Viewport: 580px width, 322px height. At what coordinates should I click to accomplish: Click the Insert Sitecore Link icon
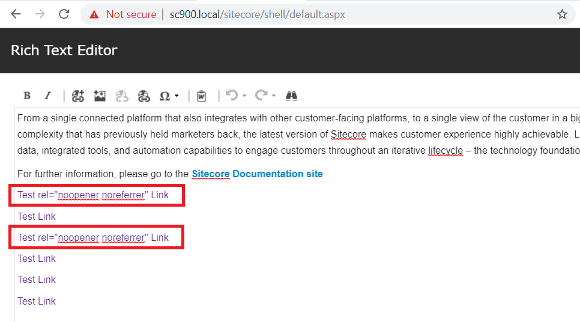click(78, 96)
